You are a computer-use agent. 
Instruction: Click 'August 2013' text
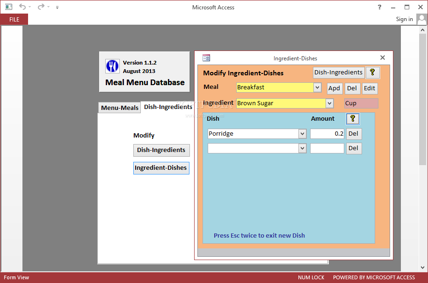pyautogui.click(x=139, y=71)
